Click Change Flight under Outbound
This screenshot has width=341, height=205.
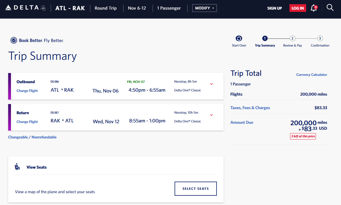pos(27,91)
